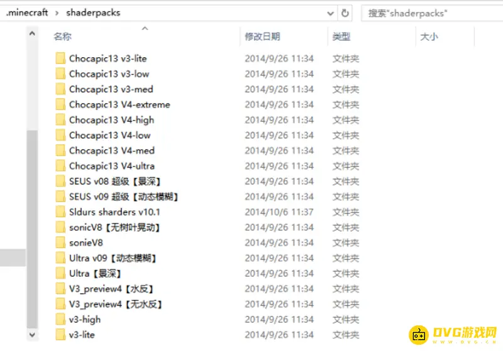Screen dimensions: 503x351
Task: Focus the search shaderpacks box
Action: point(432,13)
